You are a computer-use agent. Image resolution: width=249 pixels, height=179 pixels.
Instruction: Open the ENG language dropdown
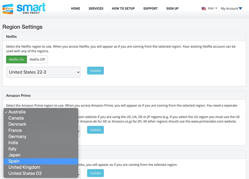click(x=212, y=8)
